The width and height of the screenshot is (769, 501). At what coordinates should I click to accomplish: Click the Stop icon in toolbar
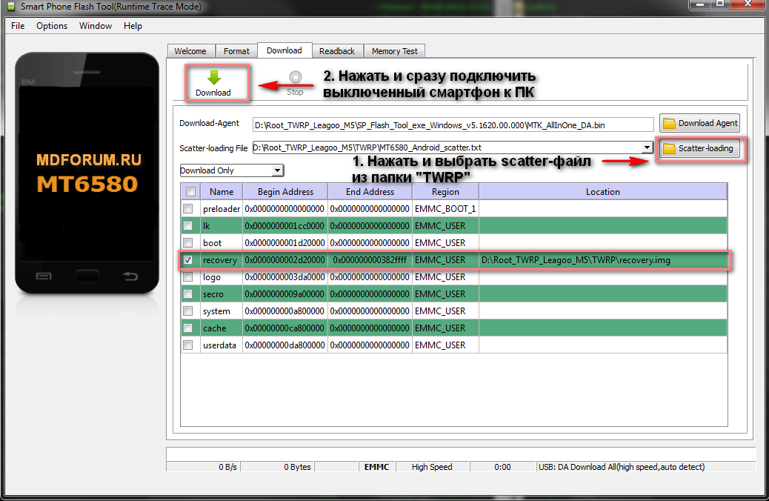point(295,77)
